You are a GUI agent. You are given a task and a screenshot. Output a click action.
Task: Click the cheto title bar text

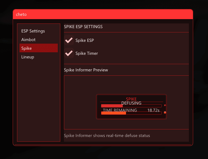tap(21, 14)
